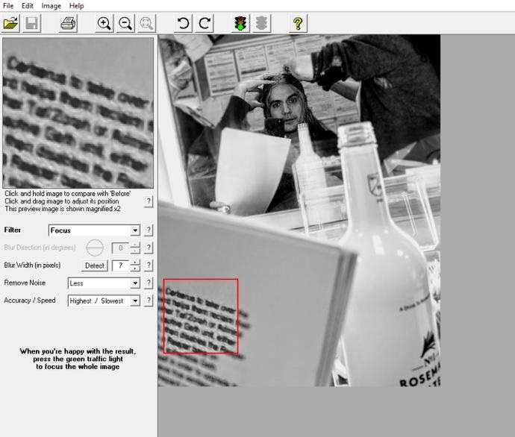
Task: Click help button beside Filter dropdown
Action: coord(149,230)
